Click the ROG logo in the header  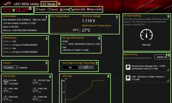click(7, 4)
